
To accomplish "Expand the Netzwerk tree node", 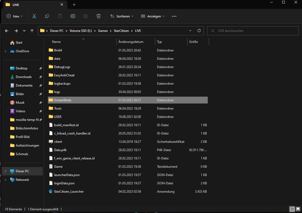I will [x=6, y=180].
